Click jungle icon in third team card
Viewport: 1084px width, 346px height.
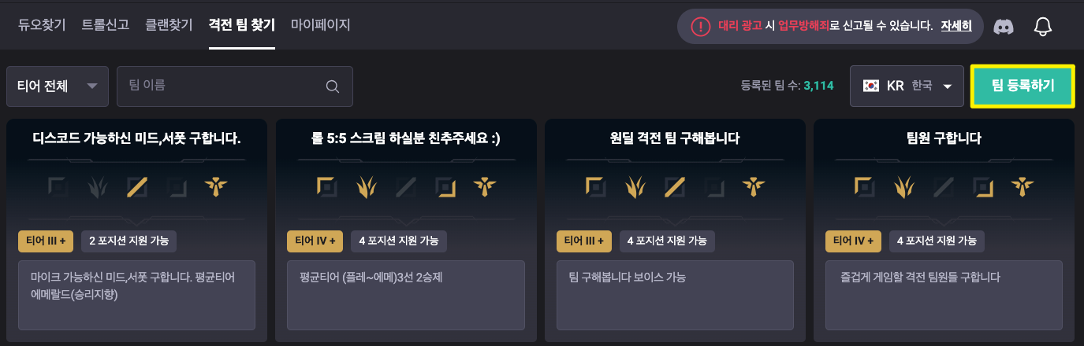click(635, 186)
